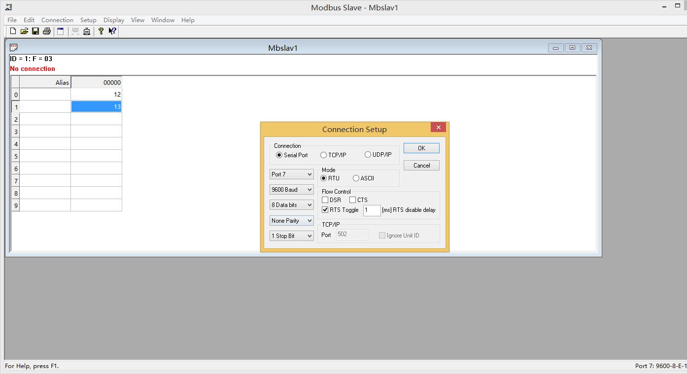Screen dimensions: 687x374
Task: Open the 1 Stop Bit dropdown
Action: point(292,236)
